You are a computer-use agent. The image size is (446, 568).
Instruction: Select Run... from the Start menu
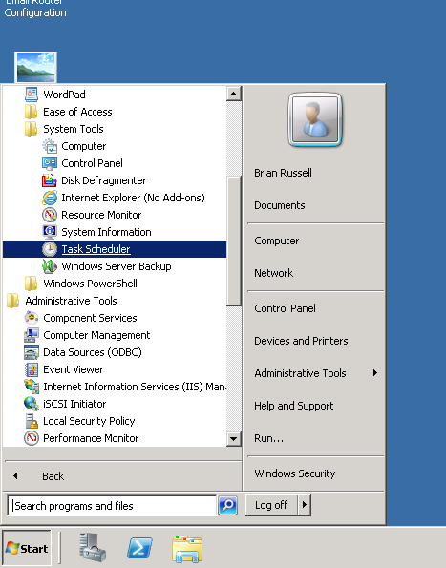coord(268,438)
